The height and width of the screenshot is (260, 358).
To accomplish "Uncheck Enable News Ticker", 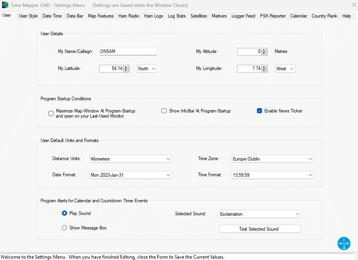I will coord(259,111).
